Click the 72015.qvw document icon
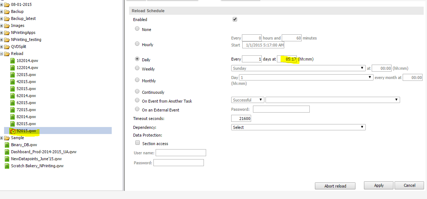This screenshot has height=199, width=427. pyautogui.click(x=12, y=110)
